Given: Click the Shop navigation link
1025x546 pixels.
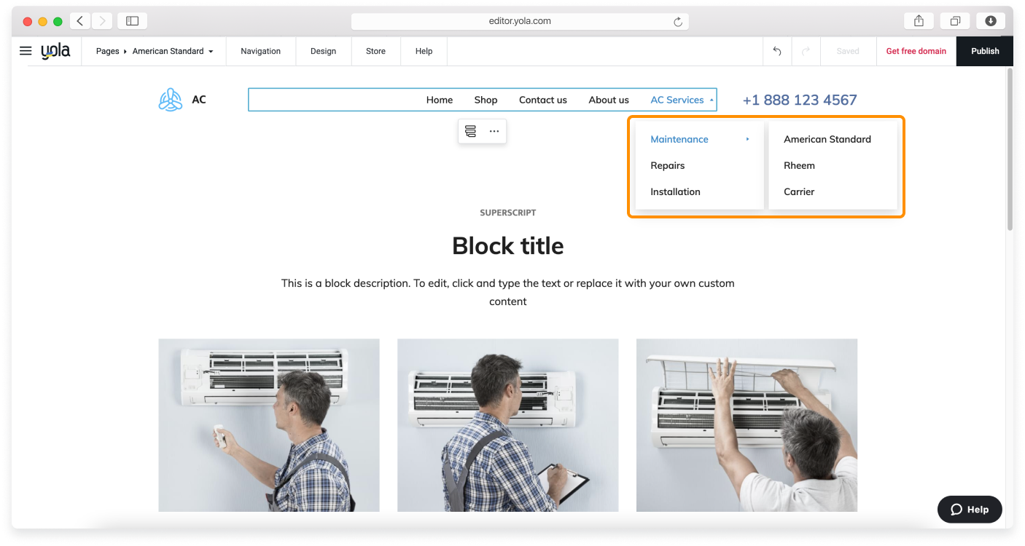Looking at the screenshot, I should click(x=486, y=100).
